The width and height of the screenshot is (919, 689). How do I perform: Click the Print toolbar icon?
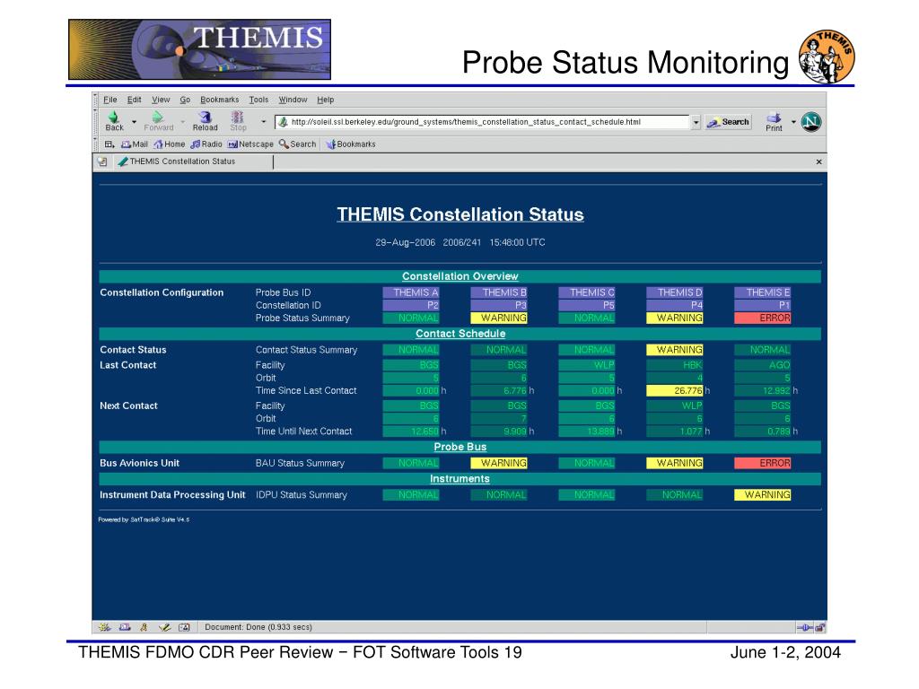[x=774, y=121]
